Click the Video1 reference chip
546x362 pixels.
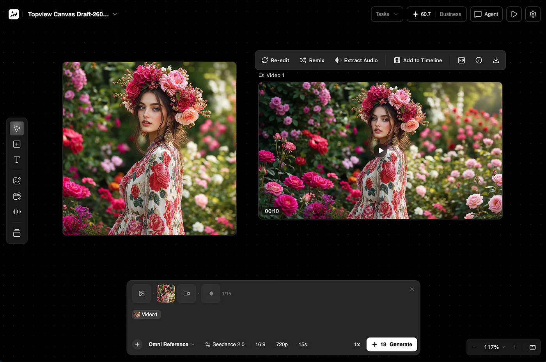(x=146, y=315)
